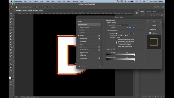
Task: Add another Inner Shadow with plus button
Action: [x=99, y=39]
